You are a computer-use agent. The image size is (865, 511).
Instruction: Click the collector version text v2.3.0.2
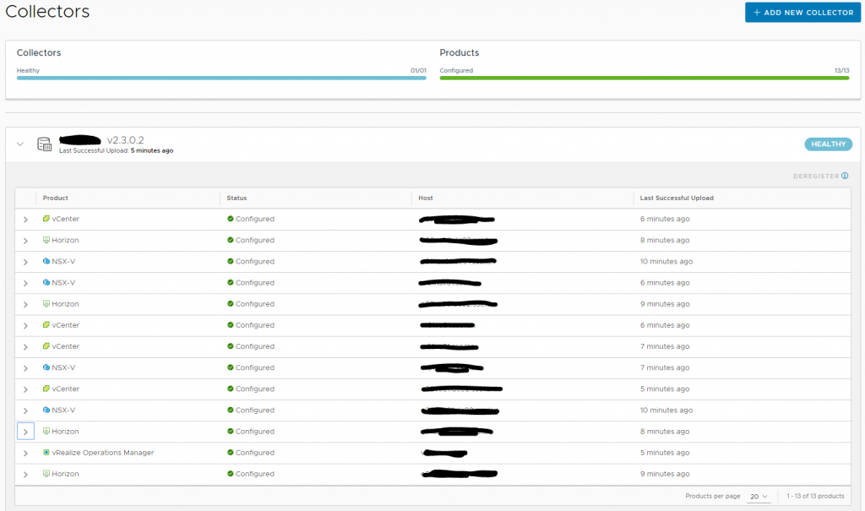tap(125, 140)
